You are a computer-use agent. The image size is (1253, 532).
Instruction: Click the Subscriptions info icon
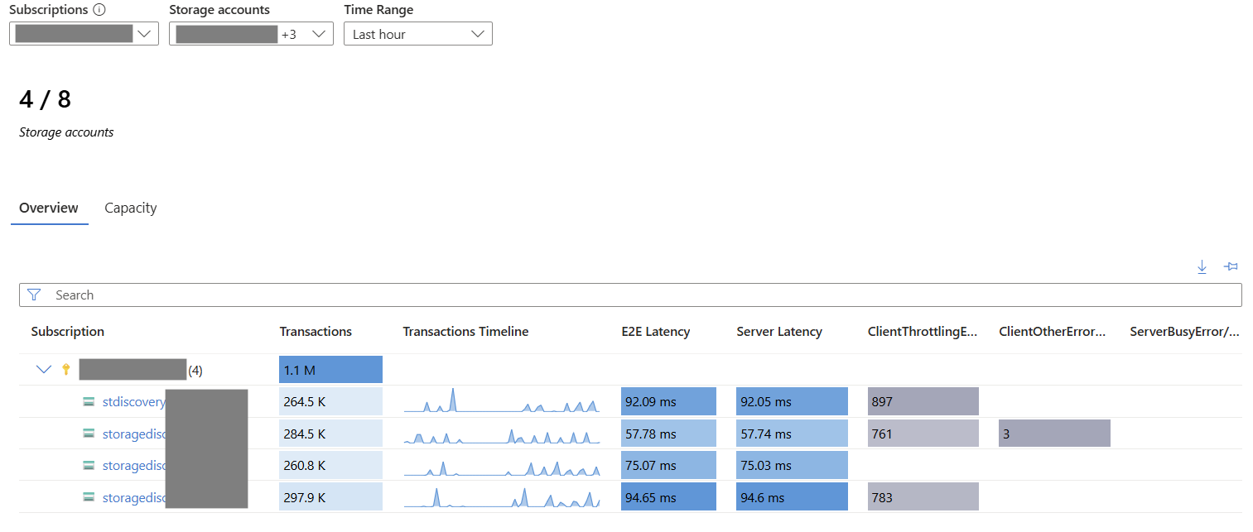pos(99,10)
